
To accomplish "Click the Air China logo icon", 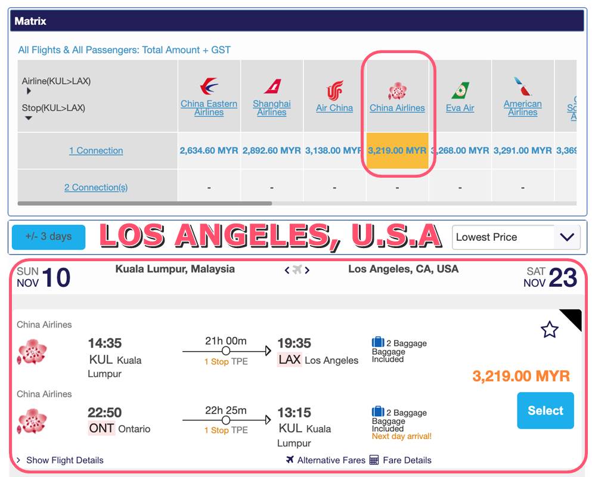I will 334,90.
